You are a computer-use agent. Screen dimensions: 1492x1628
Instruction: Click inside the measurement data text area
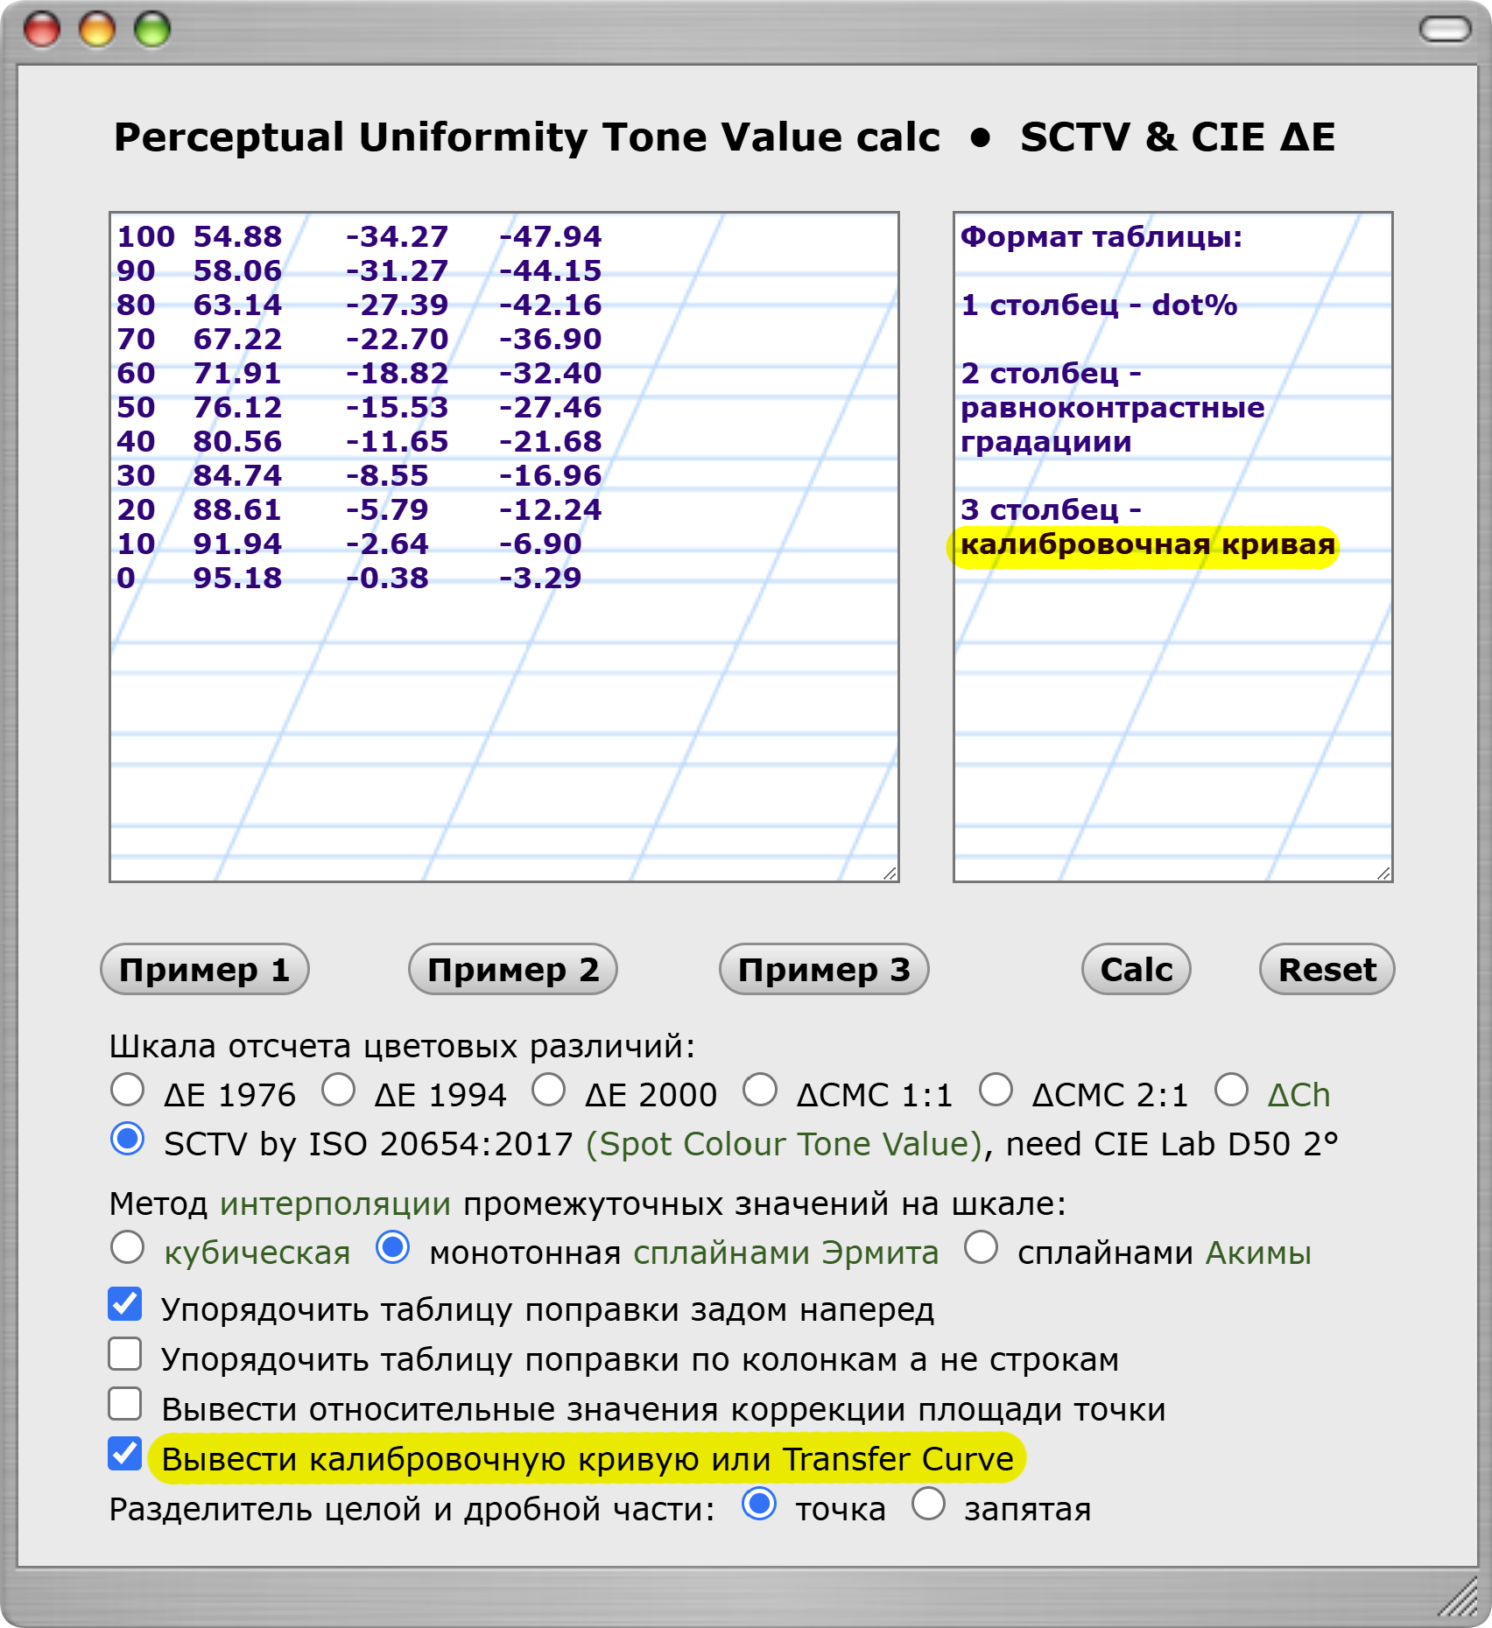click(x=503, y=718)
